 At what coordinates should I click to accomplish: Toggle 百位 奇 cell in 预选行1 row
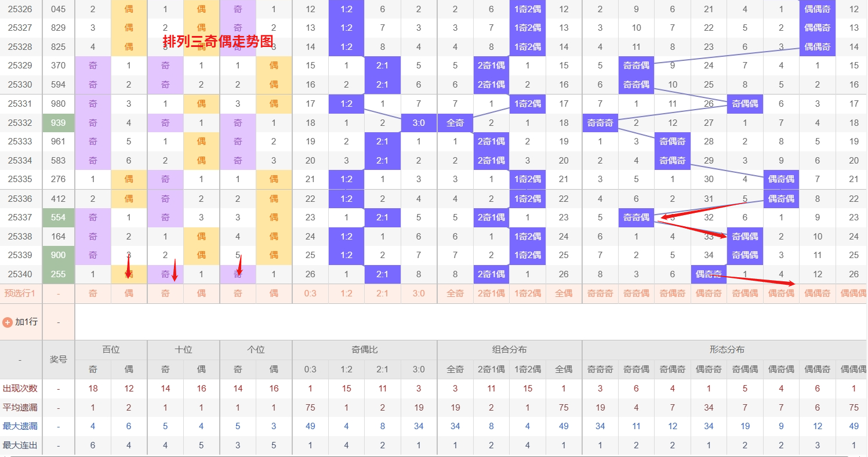click(x=93, y=293)
